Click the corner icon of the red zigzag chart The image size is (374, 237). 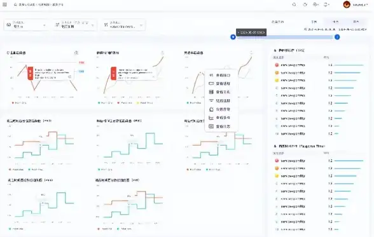click(76, 52)
